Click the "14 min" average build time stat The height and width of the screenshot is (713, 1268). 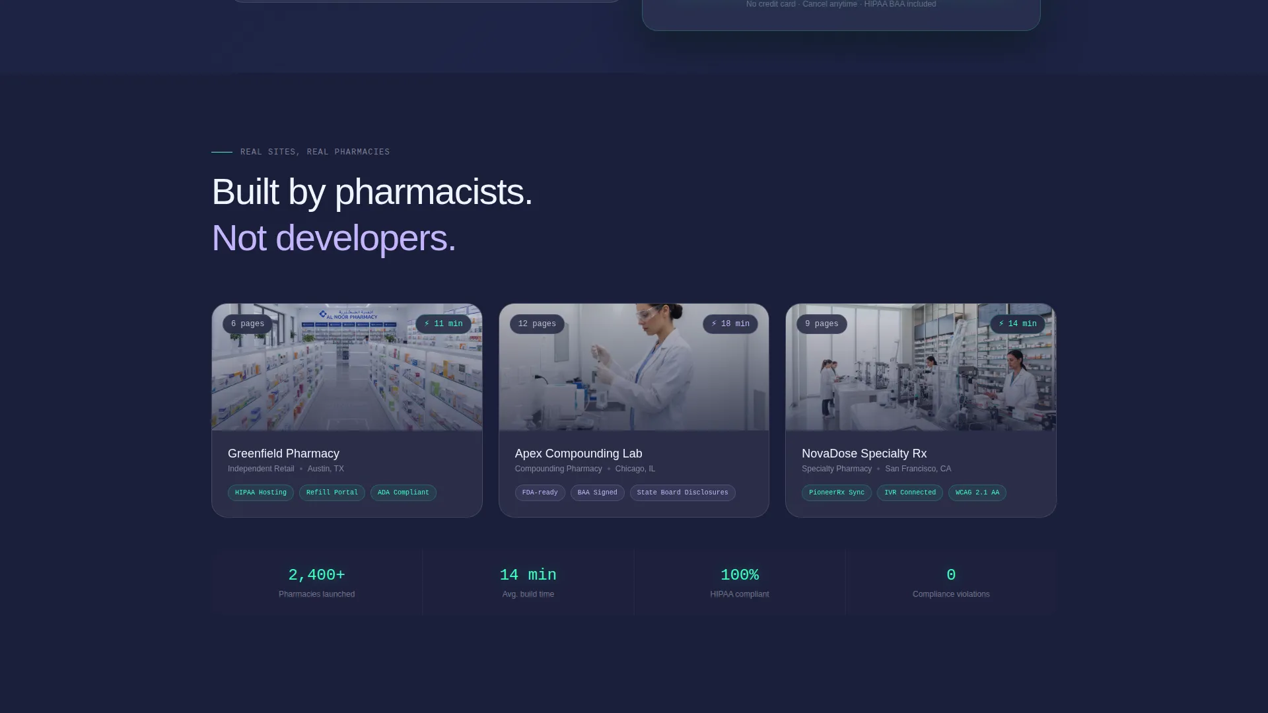[528, 575]
